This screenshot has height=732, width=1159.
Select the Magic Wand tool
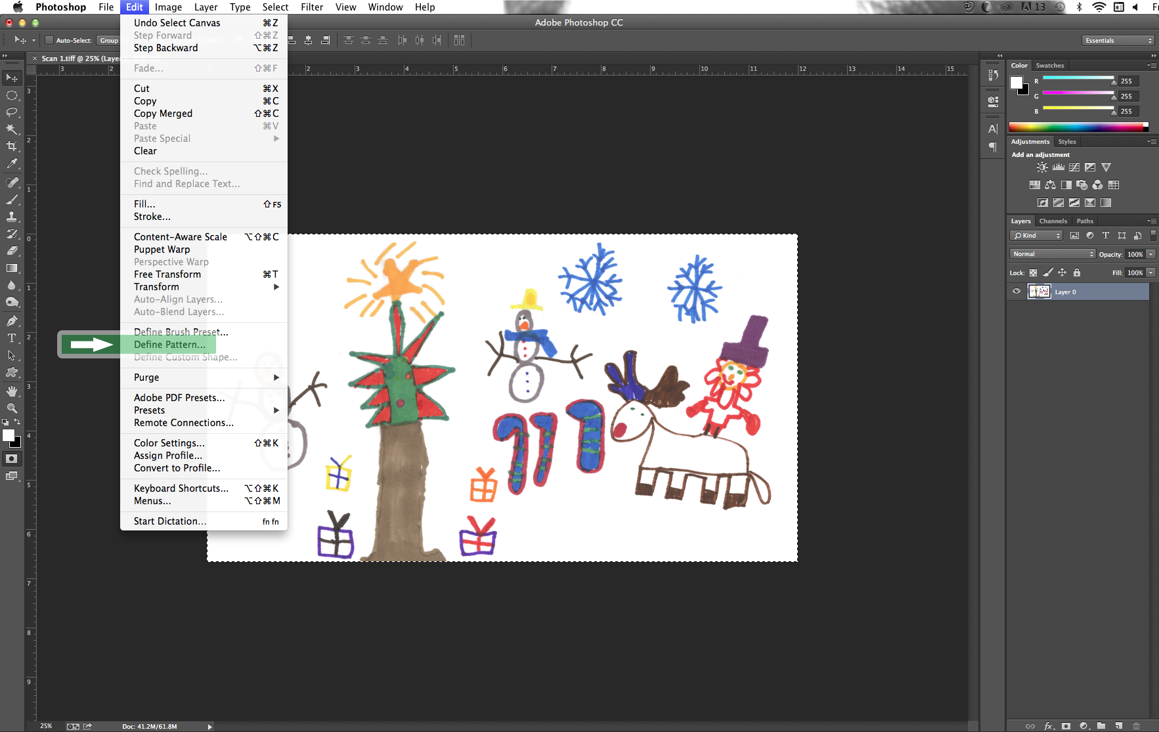pyautogui.click(x=12, y=129)
